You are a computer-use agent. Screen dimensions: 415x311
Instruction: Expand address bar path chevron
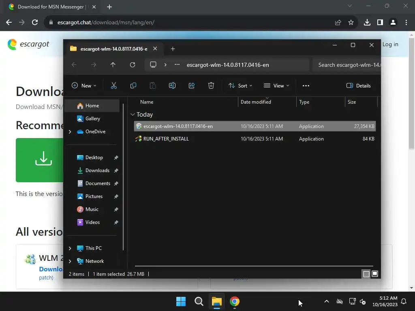click(x=165, y=65)
